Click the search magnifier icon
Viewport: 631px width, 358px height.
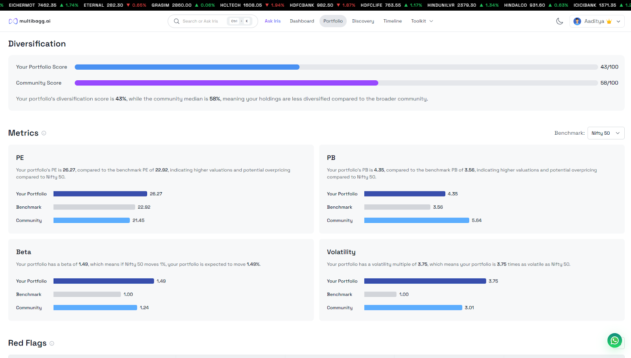(176, 21)
